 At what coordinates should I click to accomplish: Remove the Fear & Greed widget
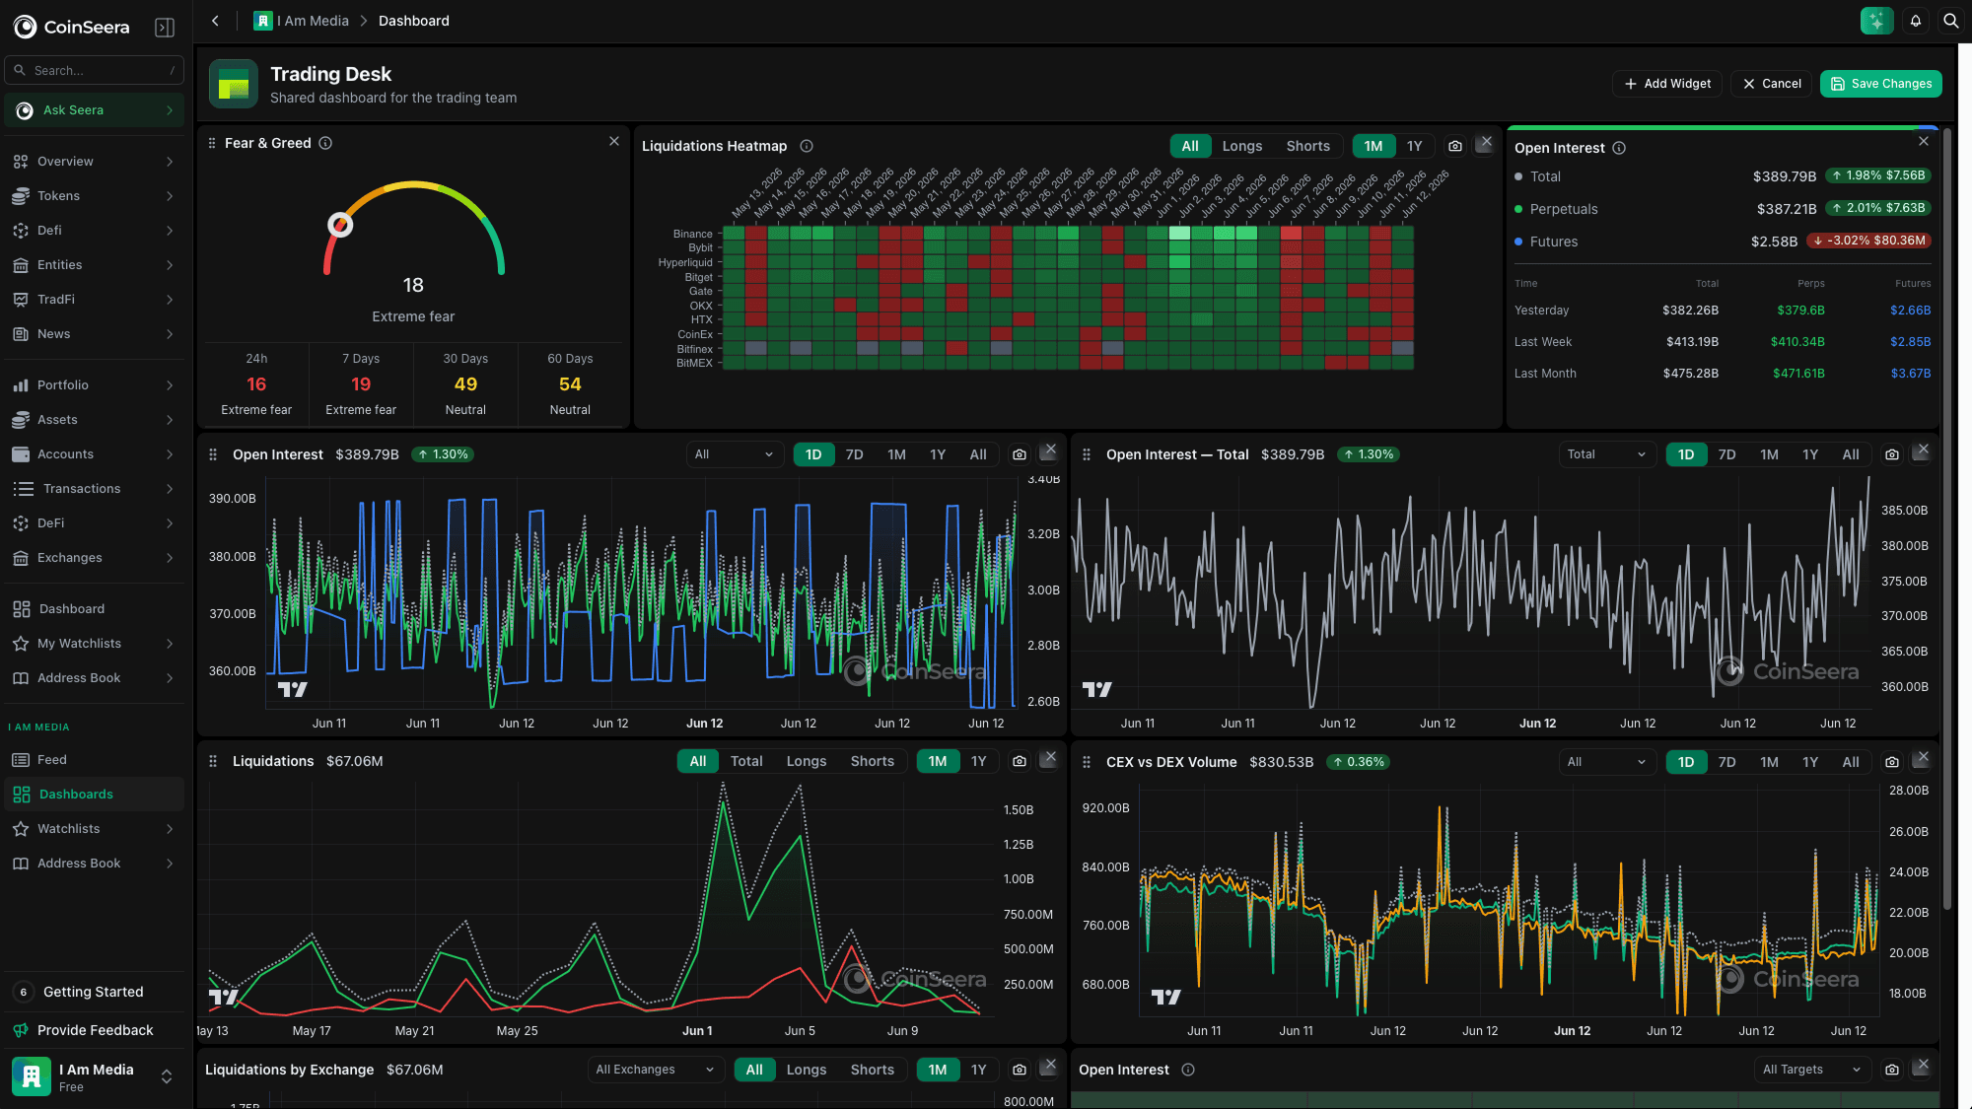614,141
